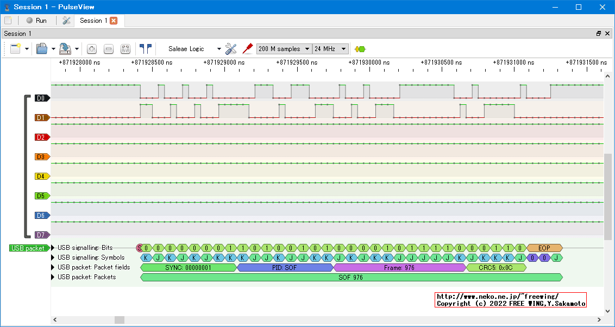Click the zoom-to-fit icon

125,49
